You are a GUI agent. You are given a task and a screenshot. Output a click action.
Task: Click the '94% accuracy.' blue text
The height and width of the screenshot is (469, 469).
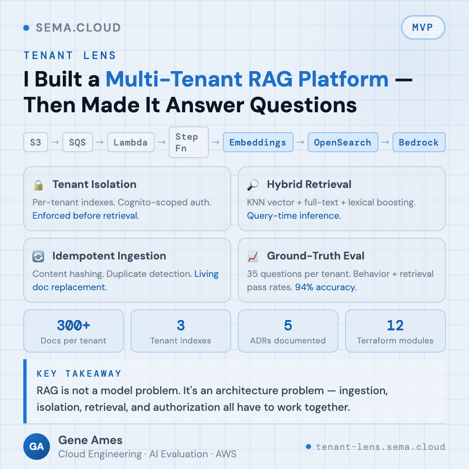coord(326,287)
